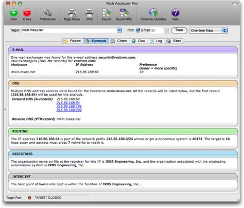
Task: Click the ROUTING section header
Action: coord(123,131)
